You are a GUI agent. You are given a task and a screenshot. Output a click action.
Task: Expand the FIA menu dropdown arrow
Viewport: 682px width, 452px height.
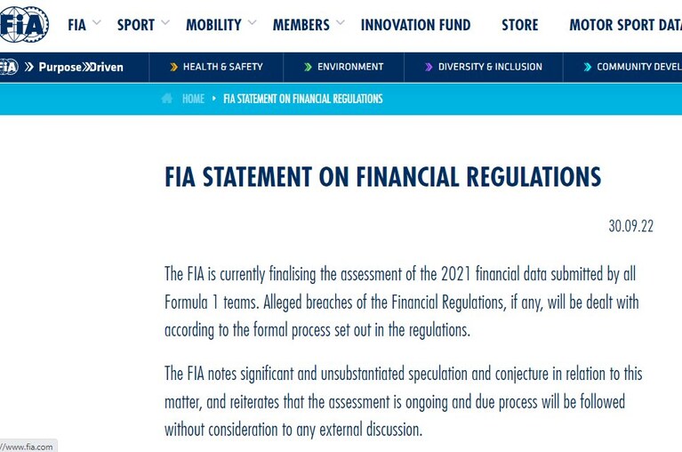pyautogui.click(x=97, y=22)
